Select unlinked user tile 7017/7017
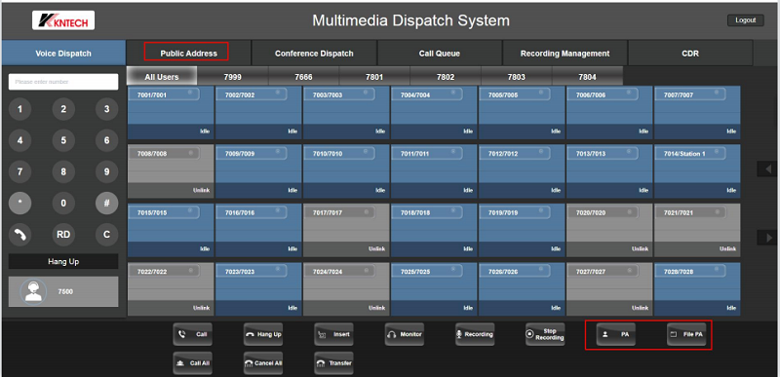 tap(346, 230)
